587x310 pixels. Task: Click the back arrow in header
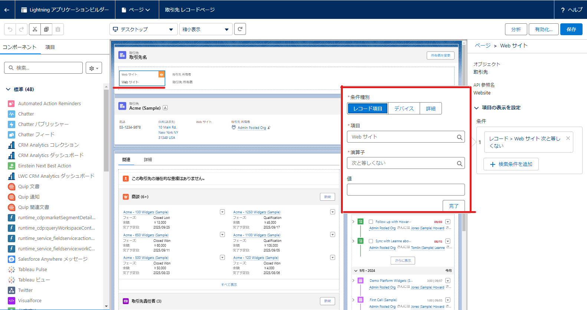7,10
